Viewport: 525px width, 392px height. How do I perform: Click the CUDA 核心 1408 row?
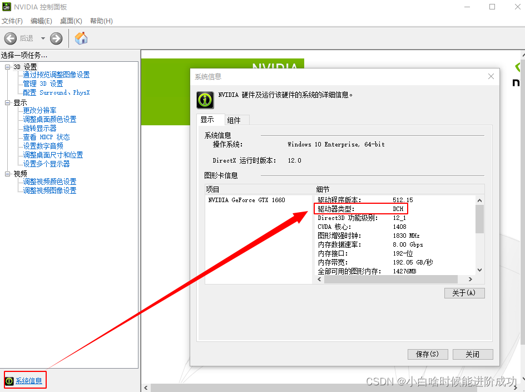tap(362, 227)
